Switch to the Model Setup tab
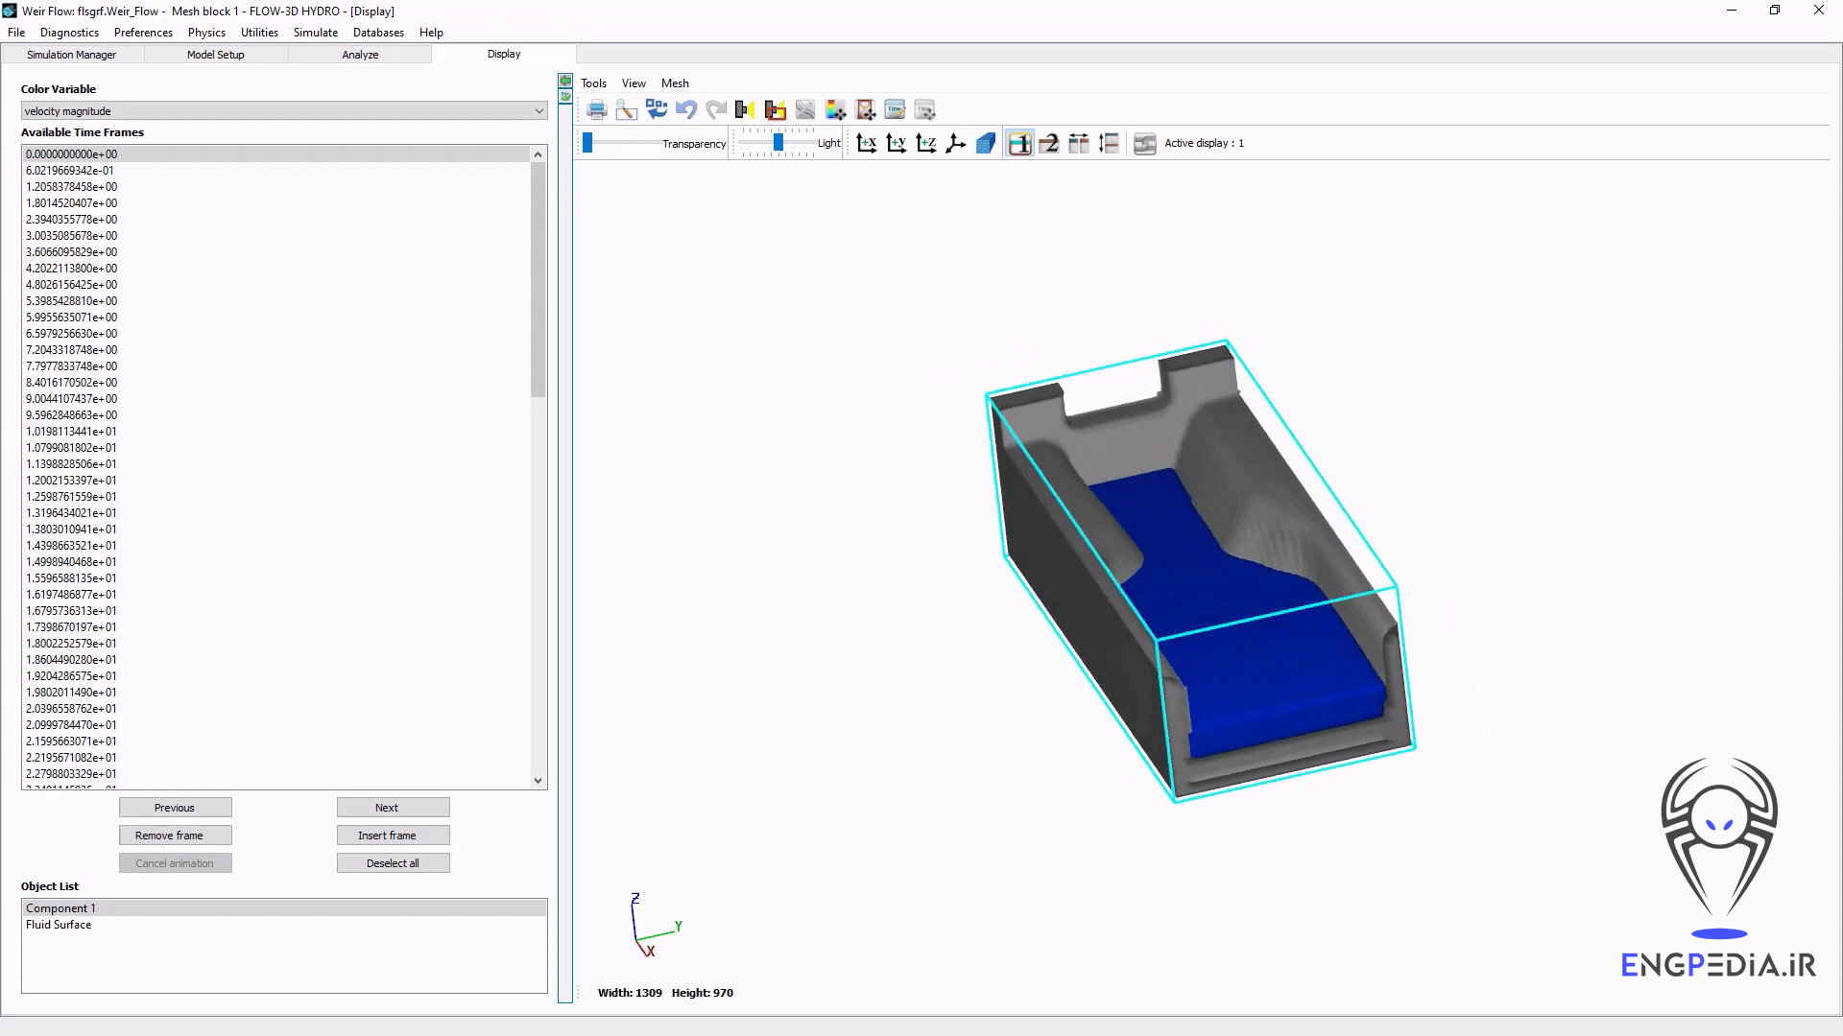The height and width of the screenshot is (1036, 1843). [215, 55]
